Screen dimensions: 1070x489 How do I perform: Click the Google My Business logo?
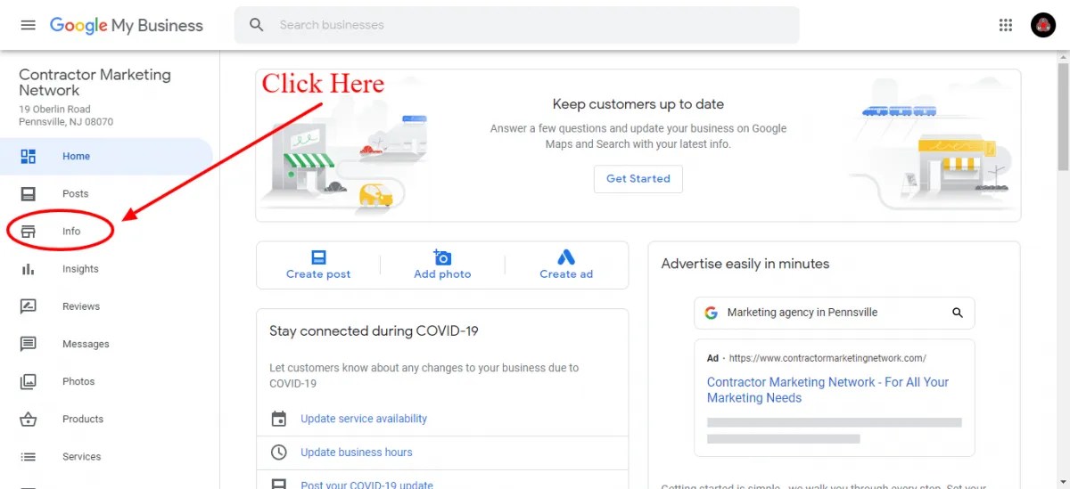127,26
